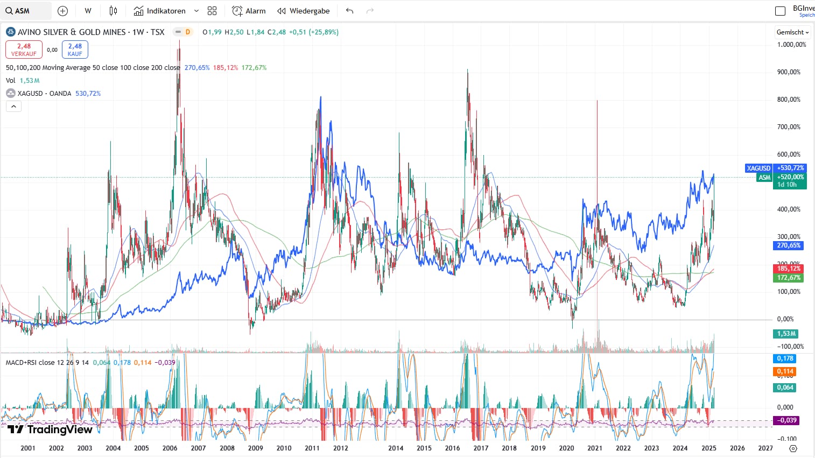Click the blue 270,65% price axis tag
Screen dimensions: 815x458
tap(789, 245)
